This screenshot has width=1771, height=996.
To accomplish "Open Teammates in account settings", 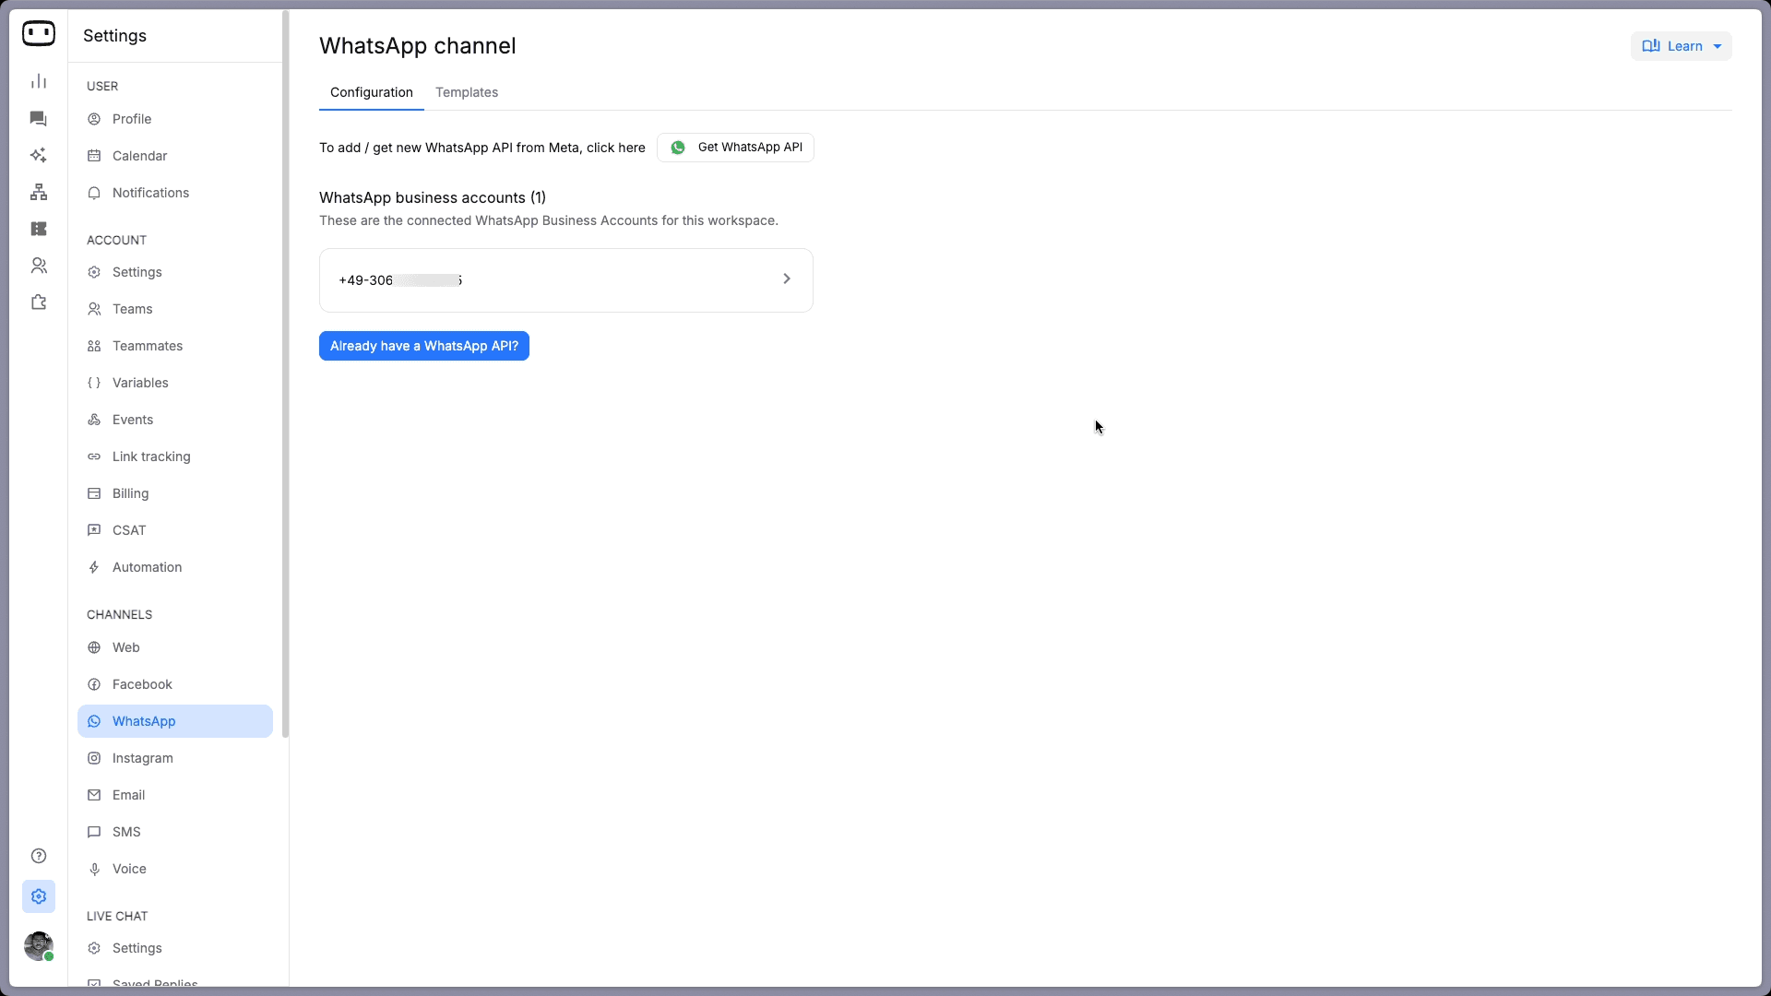I will [148, 346].
